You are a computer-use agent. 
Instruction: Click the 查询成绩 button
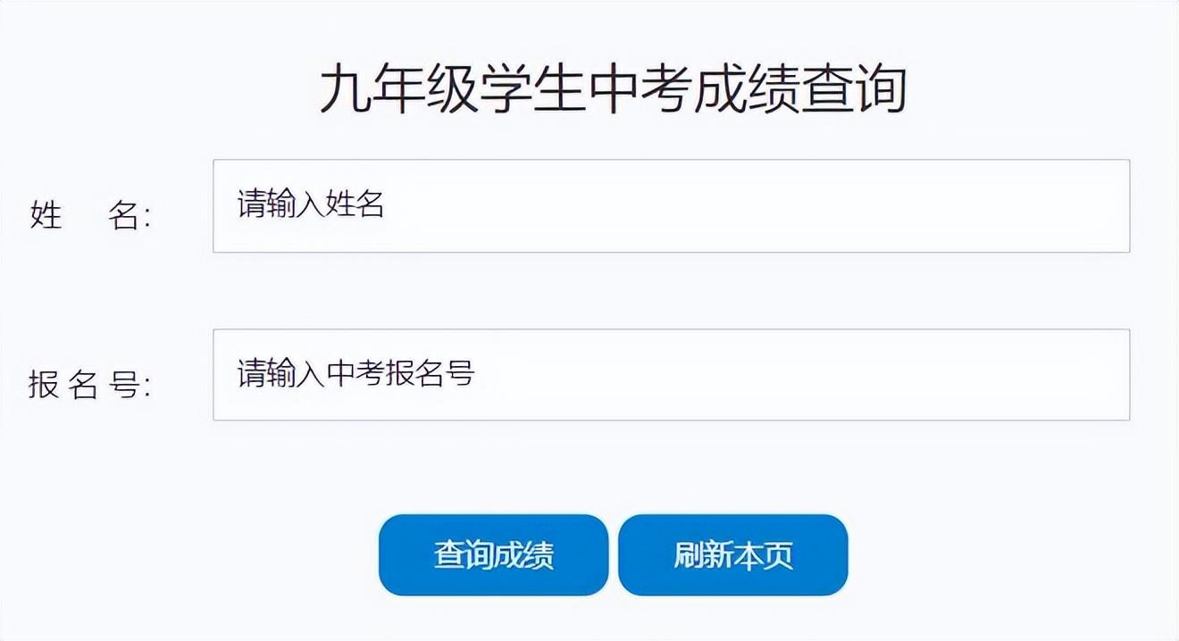click(x=493, y=554)
